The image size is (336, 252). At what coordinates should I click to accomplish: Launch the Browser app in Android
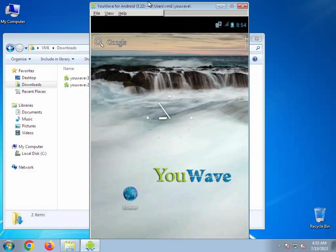[130, 198]
